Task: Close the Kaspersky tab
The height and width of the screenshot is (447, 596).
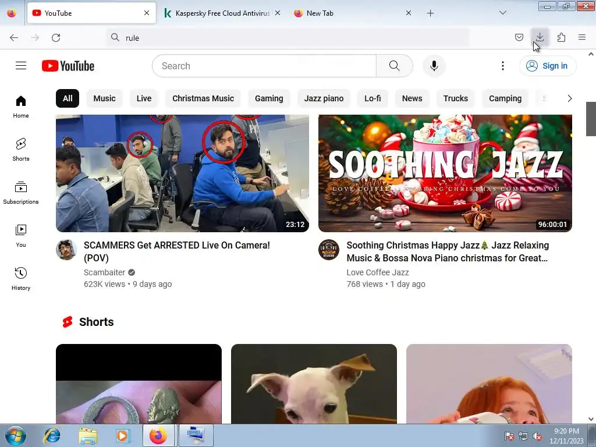Action: click(278, 13)
